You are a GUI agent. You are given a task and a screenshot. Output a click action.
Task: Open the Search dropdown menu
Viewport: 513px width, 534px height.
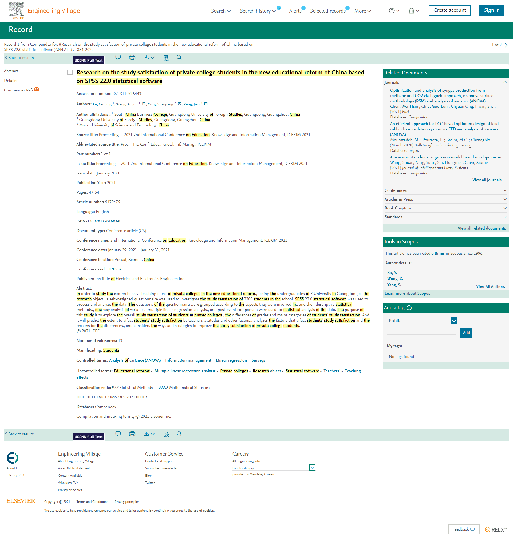[221, 11]
